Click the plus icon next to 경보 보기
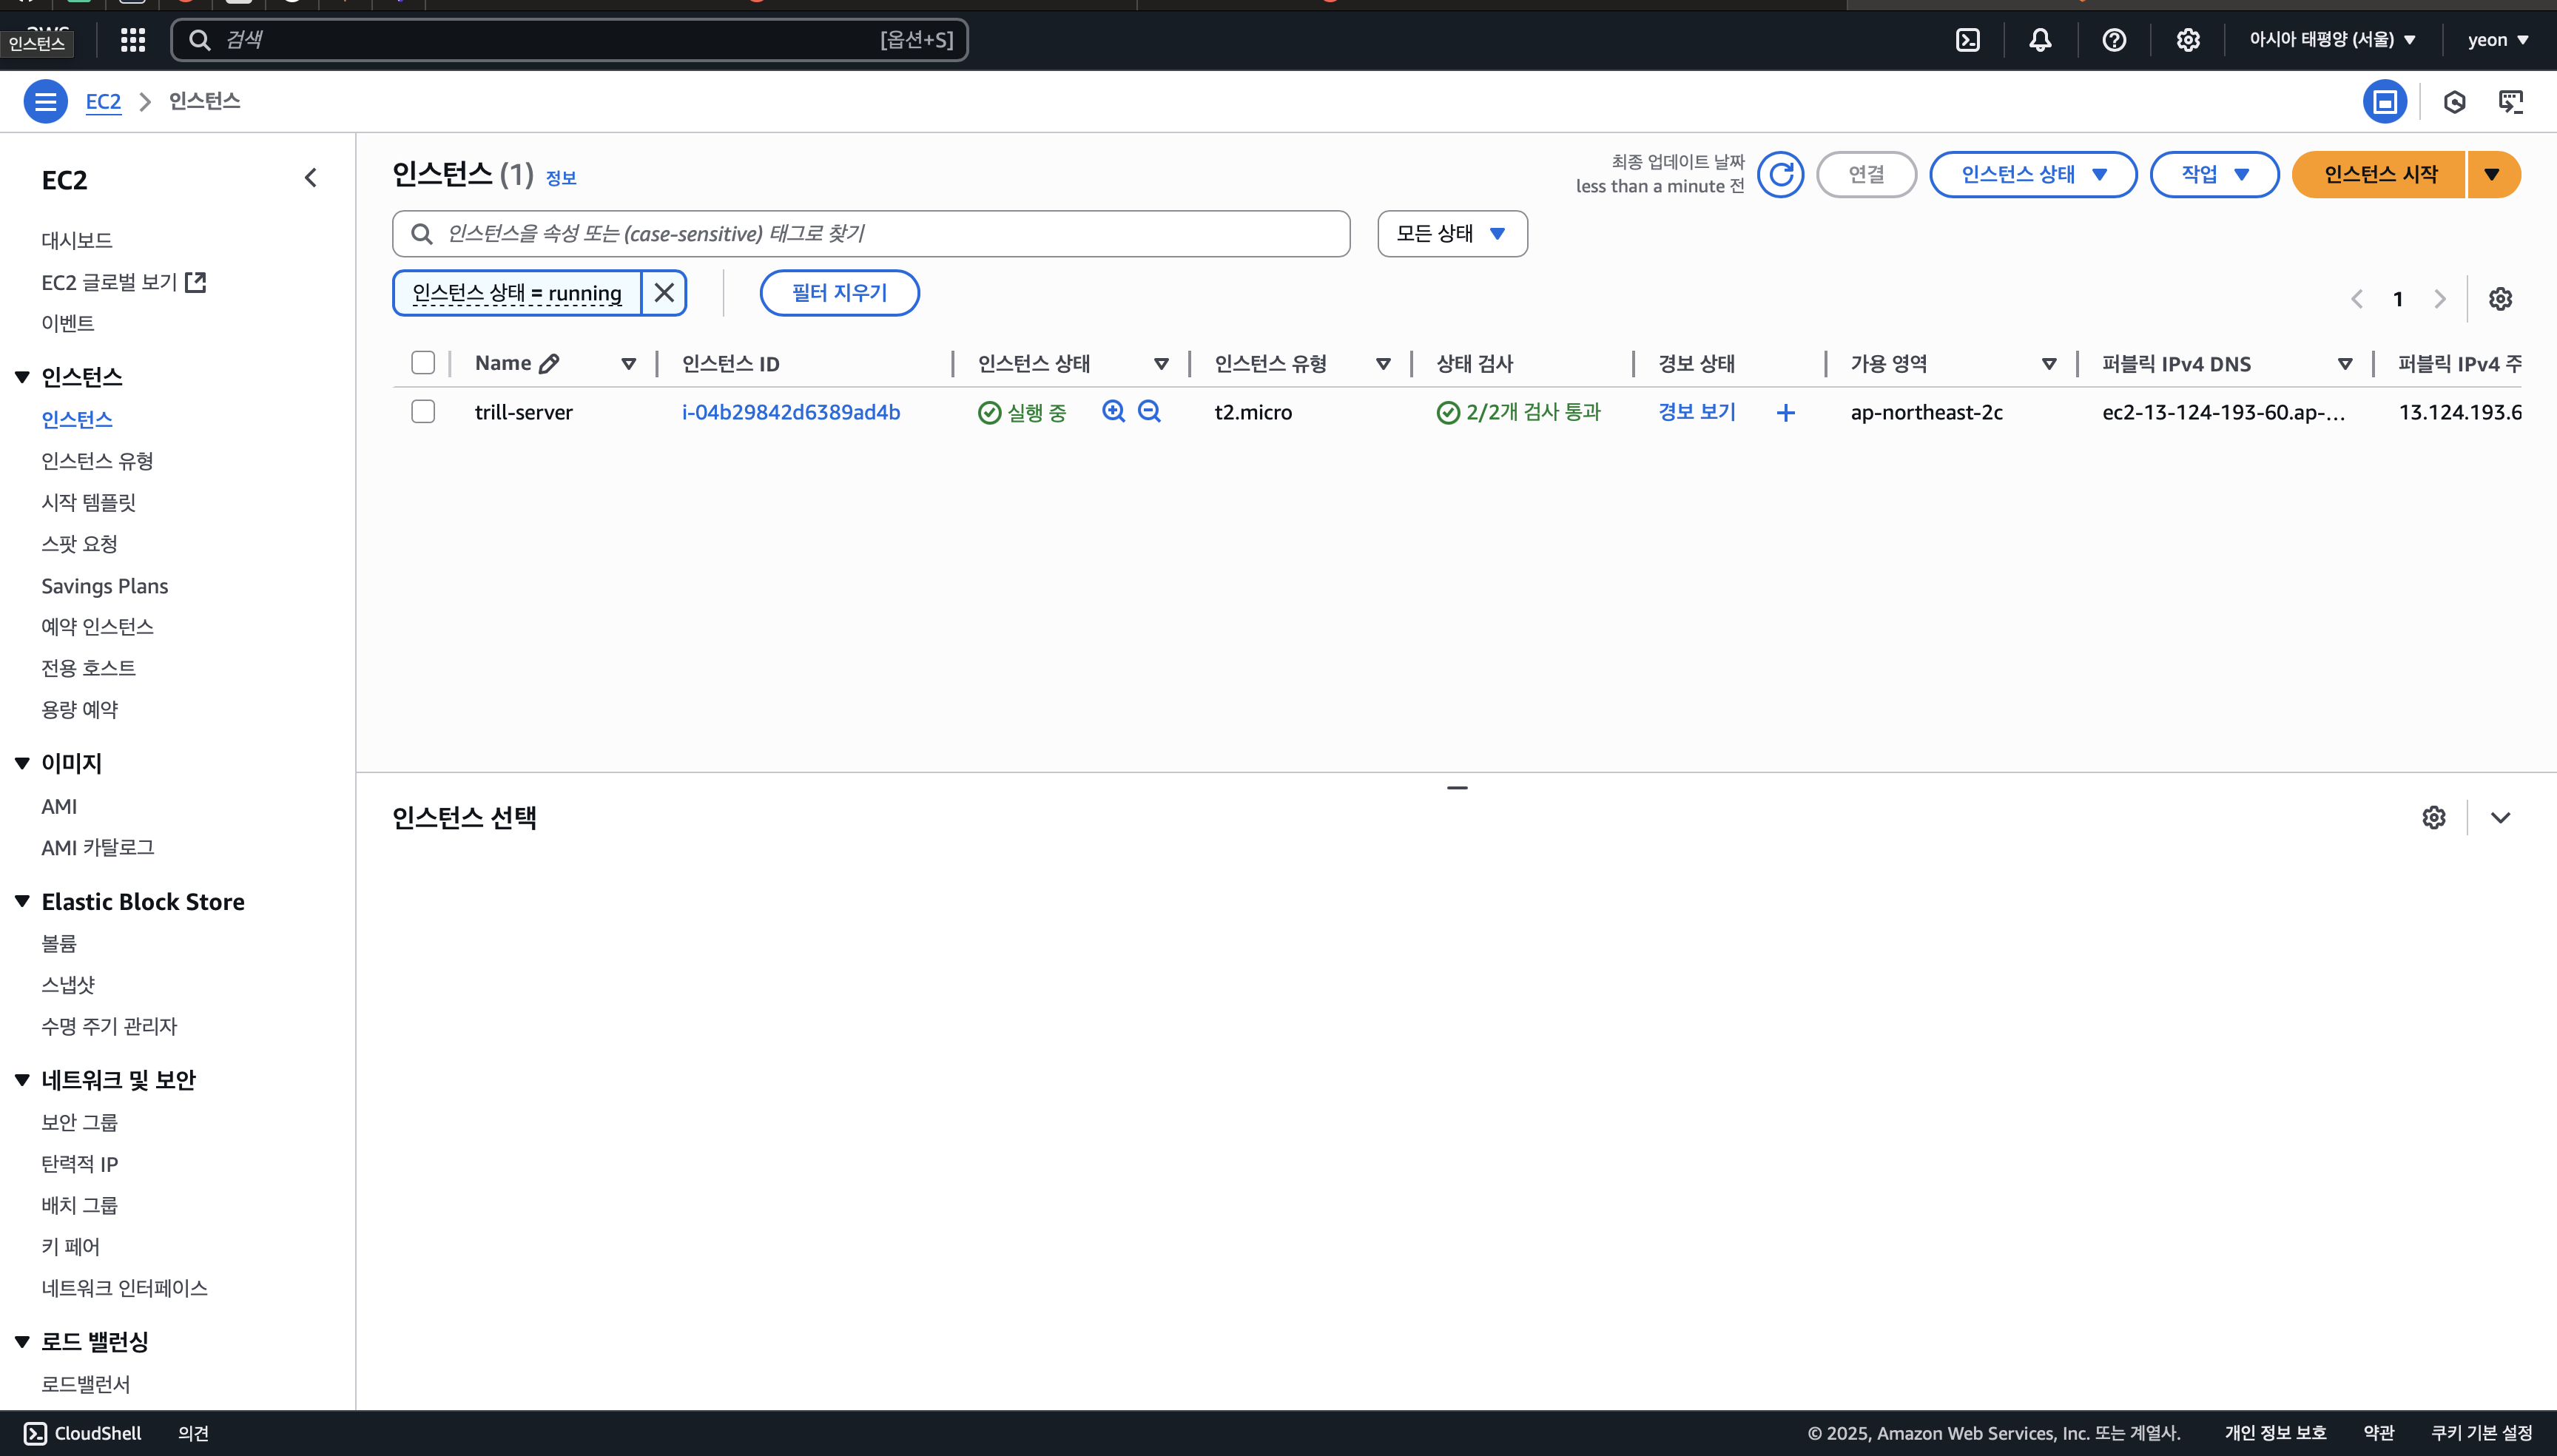This screenshot has width=2557, height=1456. [1785, 413]
